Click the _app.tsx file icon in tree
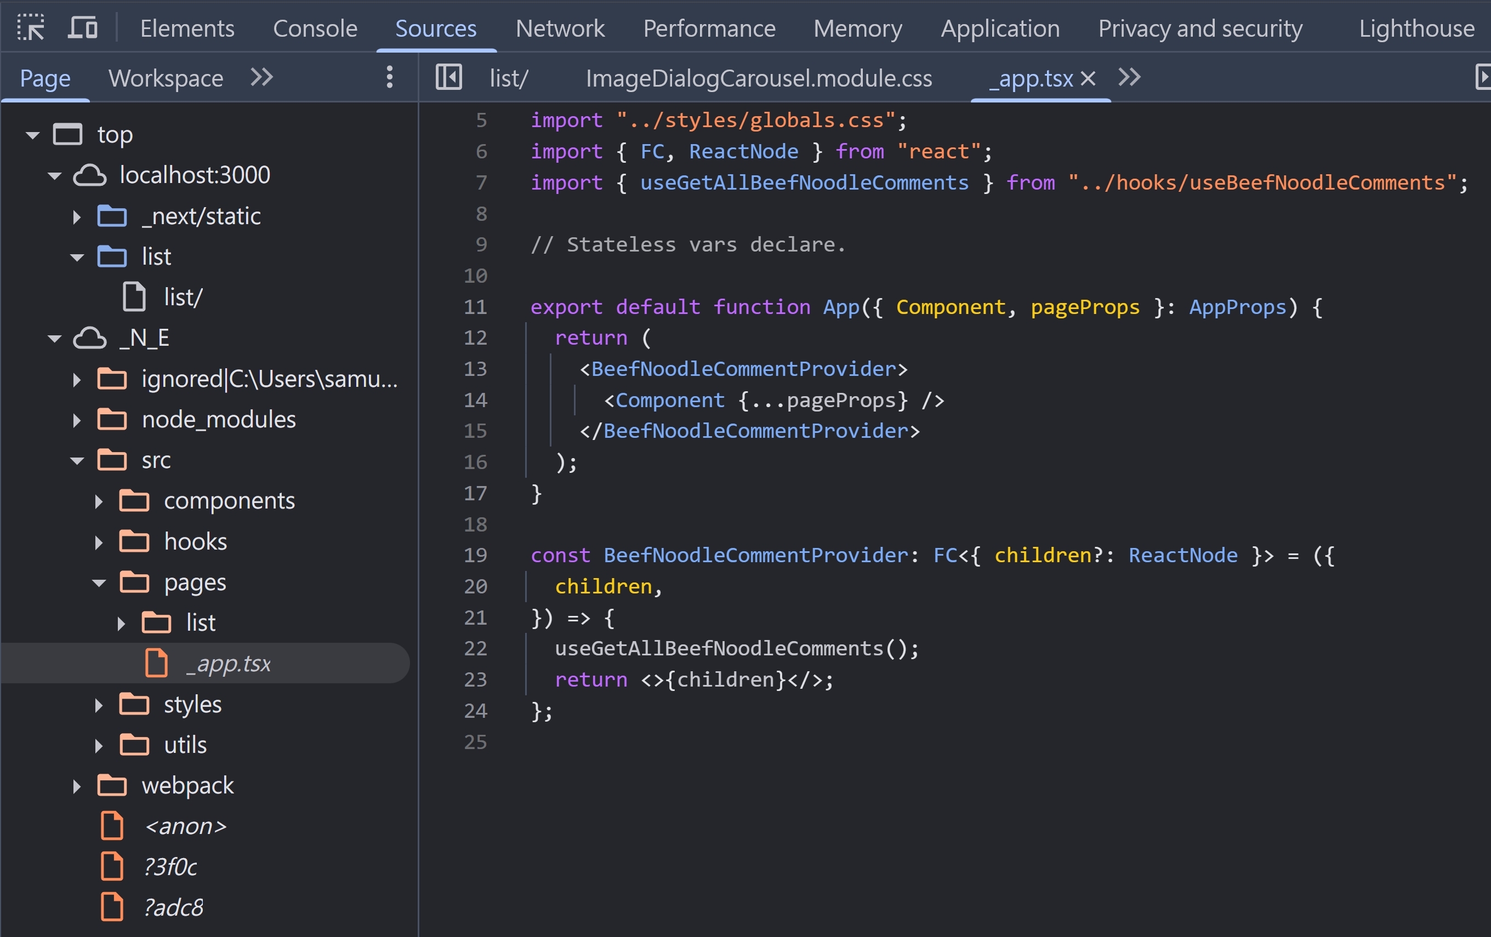This screenshot has height=937, width=1491. click(x=157, y=663)
